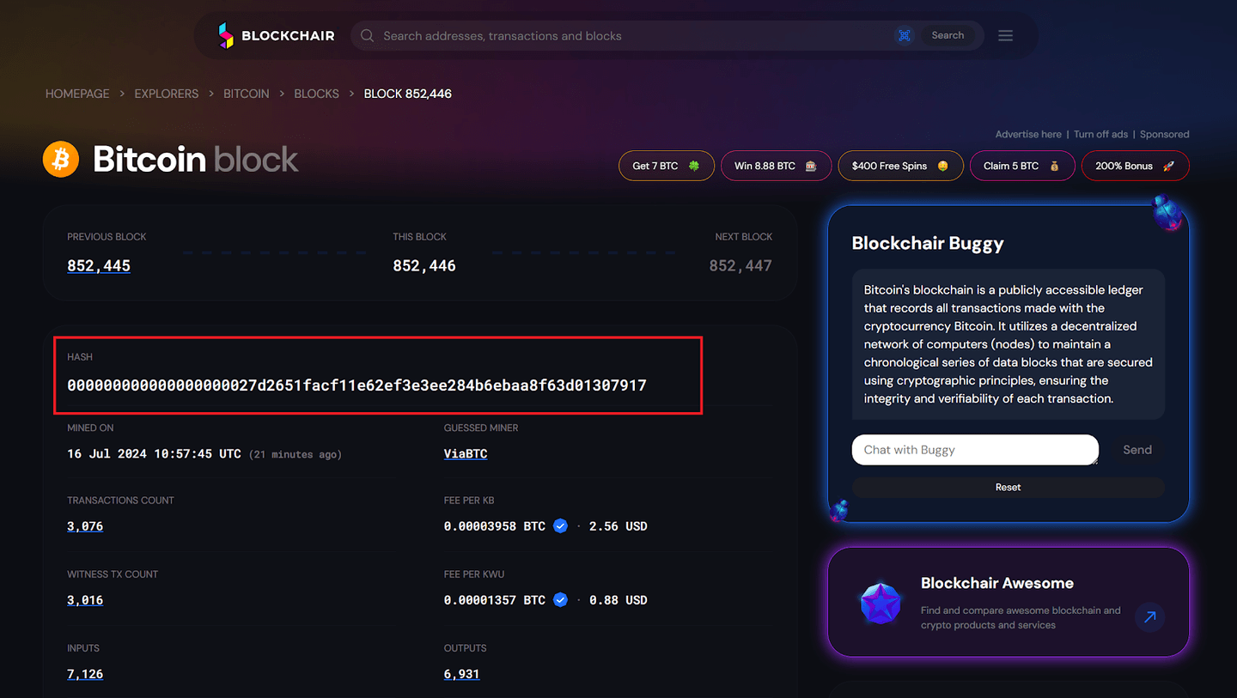
Task: Select Turn off ads
Action: 1100,134
